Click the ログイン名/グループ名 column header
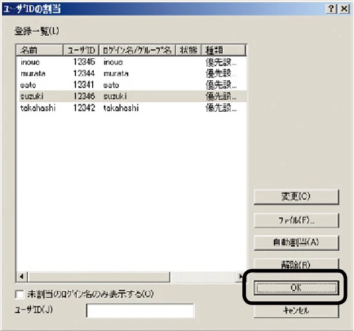 click(x=137, y=50)
